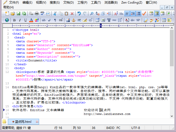Redo the last undone edit
The image size is (176, 132).
click(85, 14)
